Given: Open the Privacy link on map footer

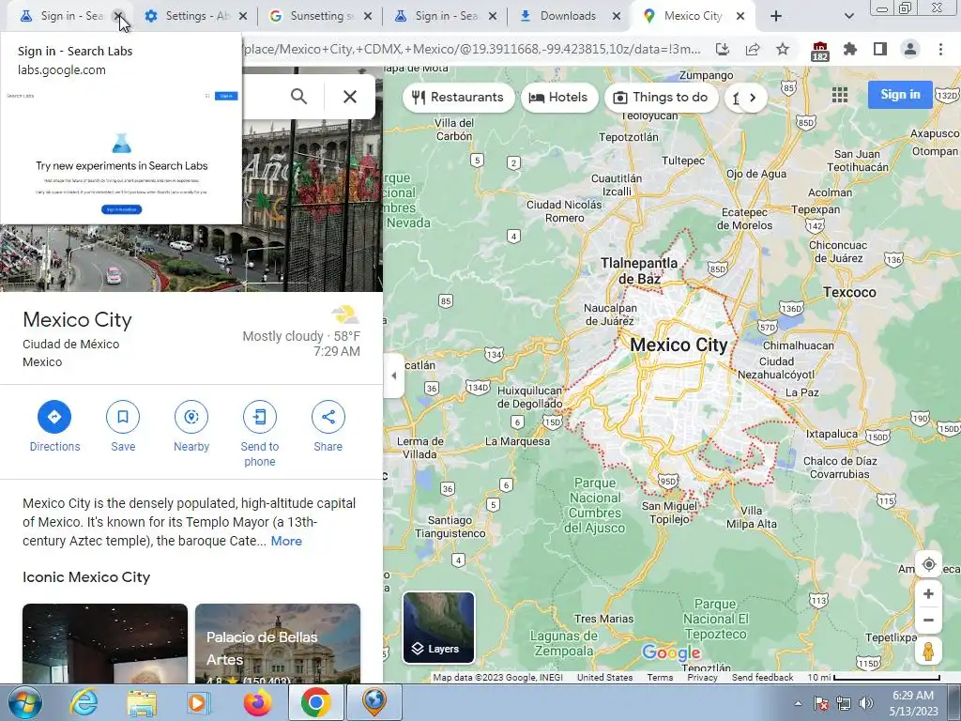Looking at the screenshot, I should 702,678.
